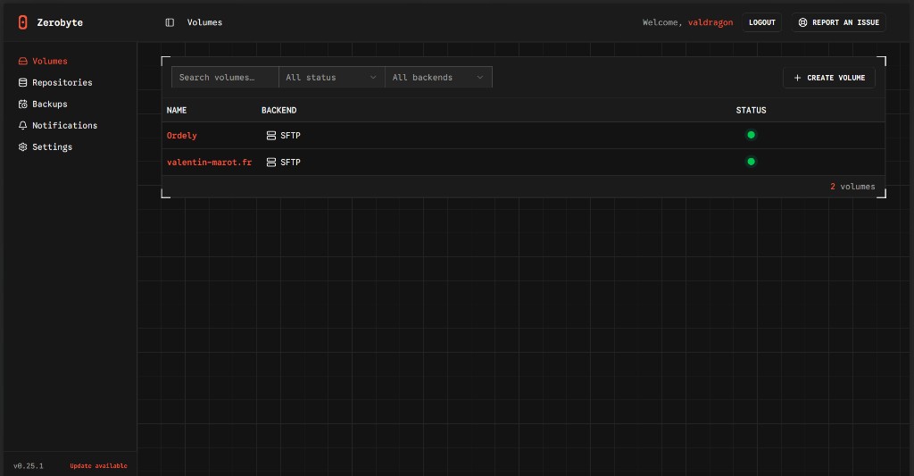
Task: Open the Ordely volume link
Action: click(182, 136)
